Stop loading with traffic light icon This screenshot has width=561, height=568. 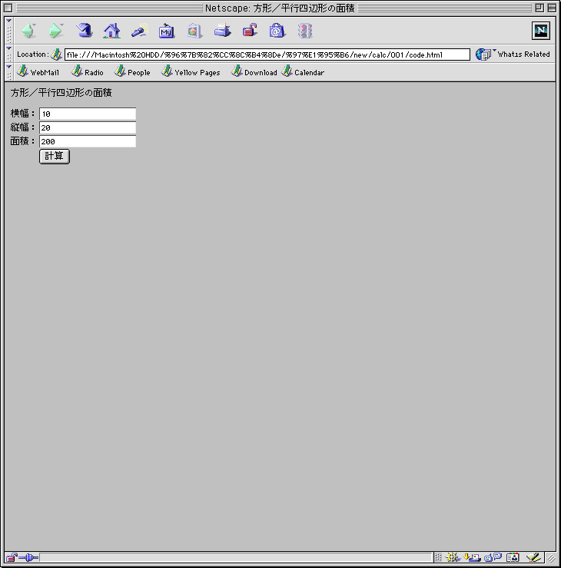coord(305,31)
